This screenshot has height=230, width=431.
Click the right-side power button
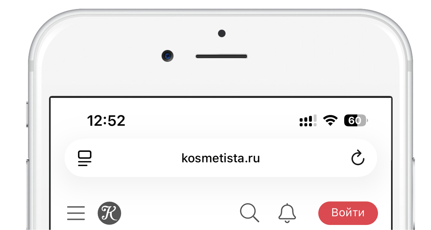[x=413, y=194]
